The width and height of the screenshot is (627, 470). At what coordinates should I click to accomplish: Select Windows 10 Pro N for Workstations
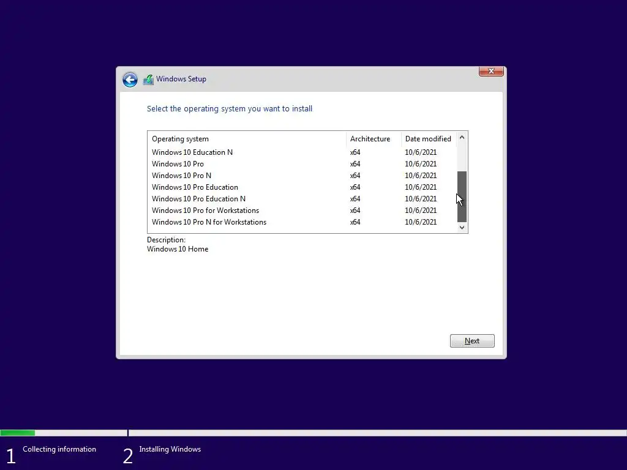click(302, 222)
